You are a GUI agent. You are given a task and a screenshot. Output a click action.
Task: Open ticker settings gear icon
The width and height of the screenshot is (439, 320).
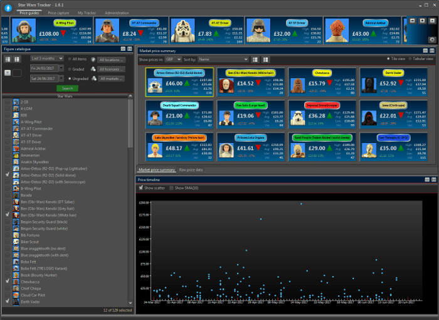[432, 40]
